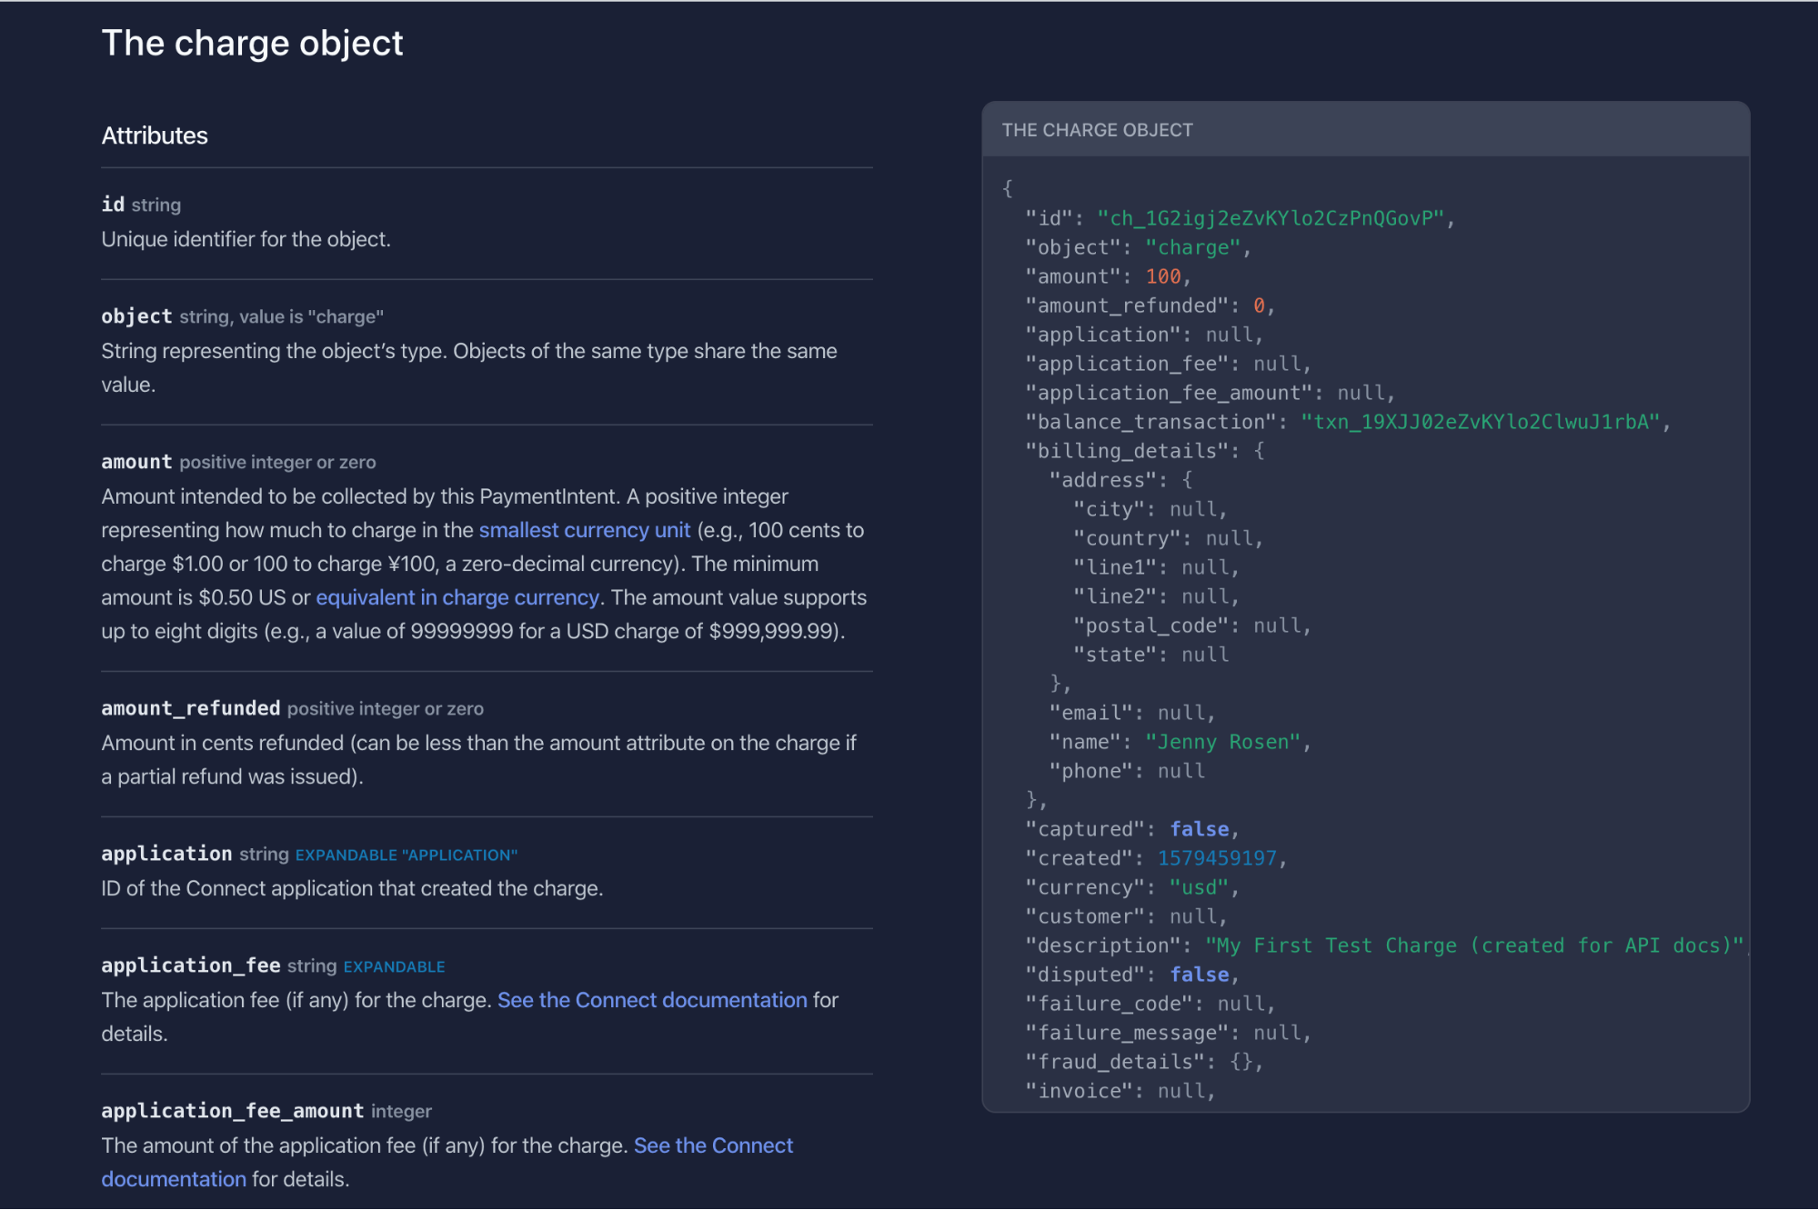Image resolution: width=1818 pixels, height=1210 pixels.
Task: Click the 'amount' attribute name
Action: pyautogui.click(x=136, y=462)
